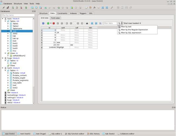This screenshot has height=136, width=176.
Task: Click the connect to database plug icon
Action: click(x=4, y=8)
